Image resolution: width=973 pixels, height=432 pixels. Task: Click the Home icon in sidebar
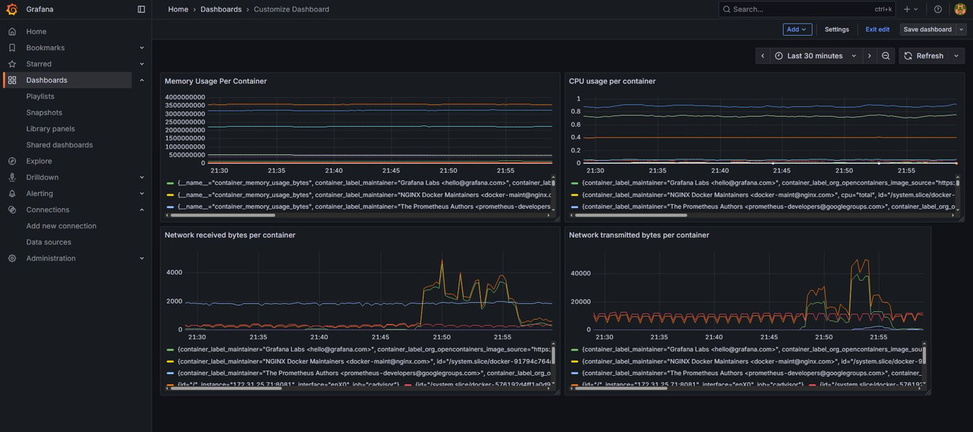11,31
